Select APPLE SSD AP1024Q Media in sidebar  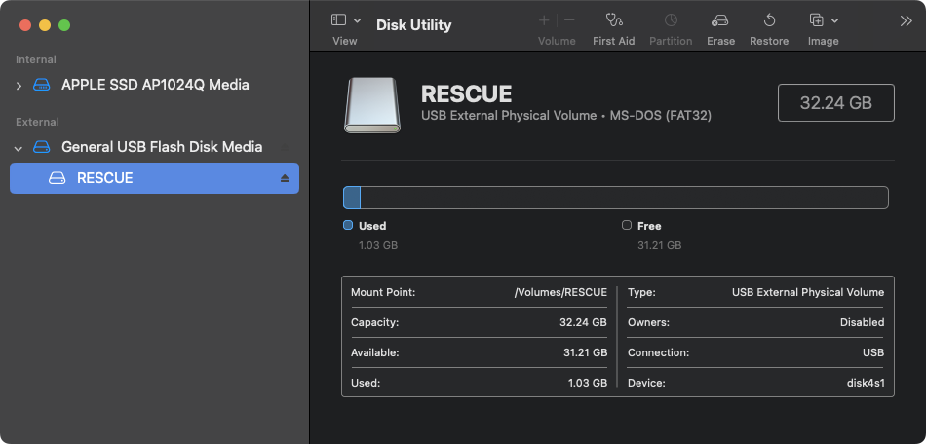tap(155, 85)
